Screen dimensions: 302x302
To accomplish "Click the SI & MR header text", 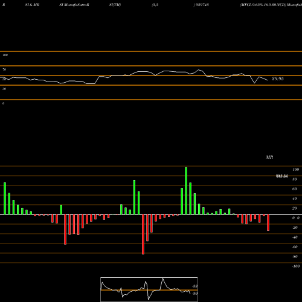I will tap(32, 5).
